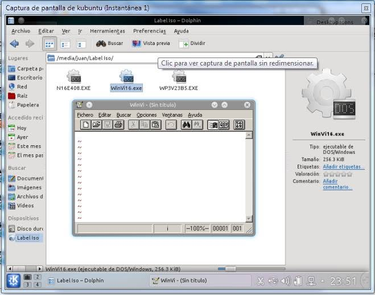Switch to virtual desktop 2
Image resolution: width=375 pixels, height=295 pixels.
point(38,277)
